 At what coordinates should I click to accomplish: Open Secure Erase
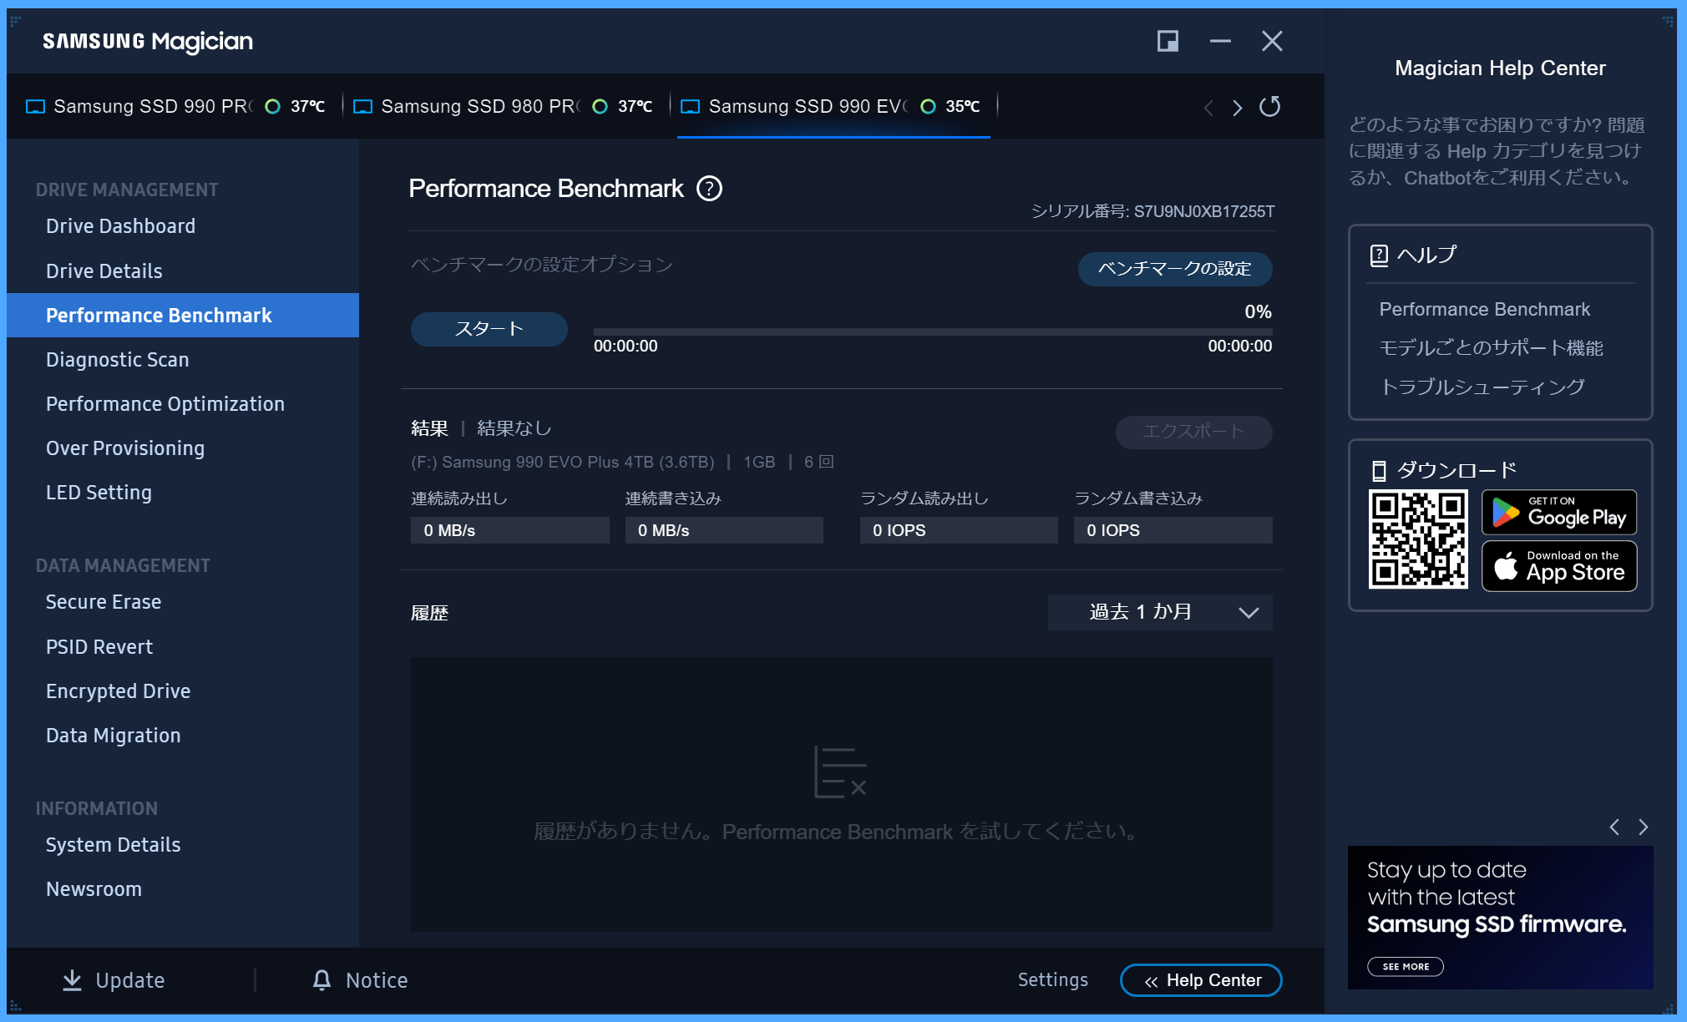point(103,602)
